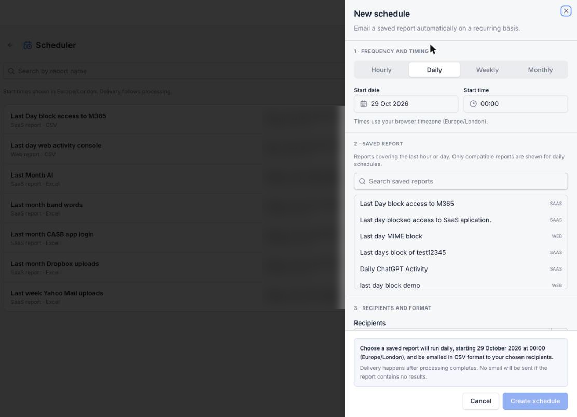Image resolution: width=577 pixels, height=417 pixels.
Task: Close the New schedule panel
Action: pos(566,11)
